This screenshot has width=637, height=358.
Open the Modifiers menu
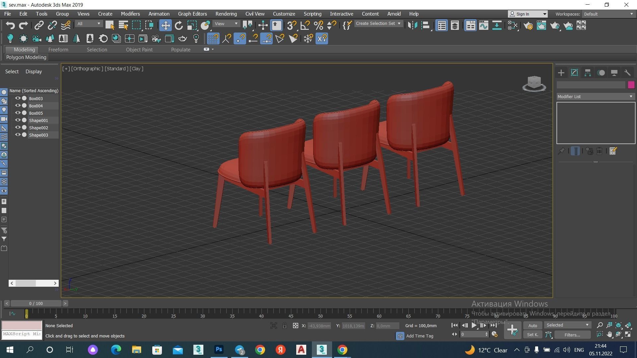tap(130, 14)
